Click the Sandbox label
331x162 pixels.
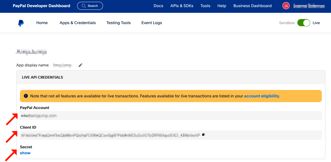tap(287, 23)
